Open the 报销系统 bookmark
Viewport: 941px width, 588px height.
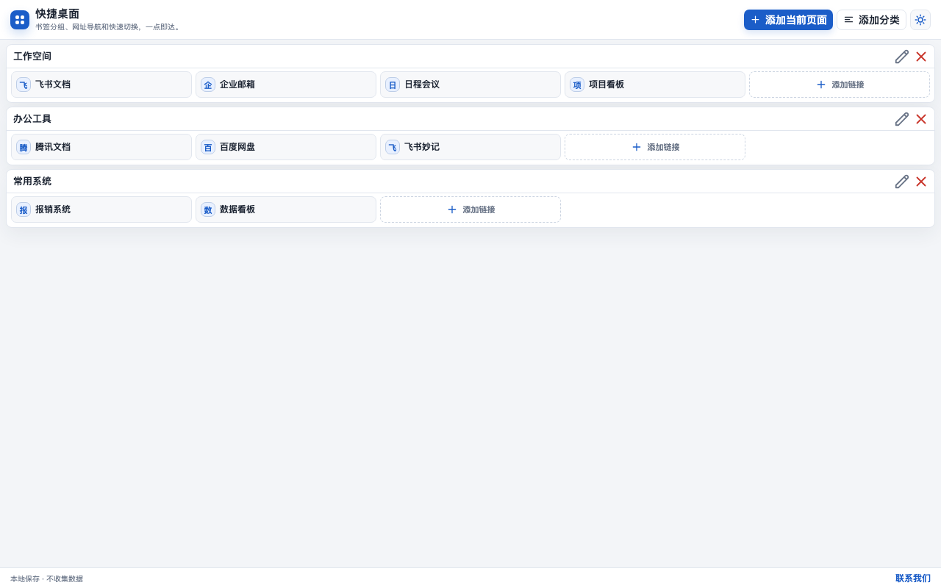pos(101,209)
